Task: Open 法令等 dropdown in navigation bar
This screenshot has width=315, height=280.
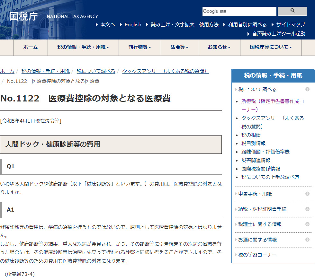Action: 179,47
